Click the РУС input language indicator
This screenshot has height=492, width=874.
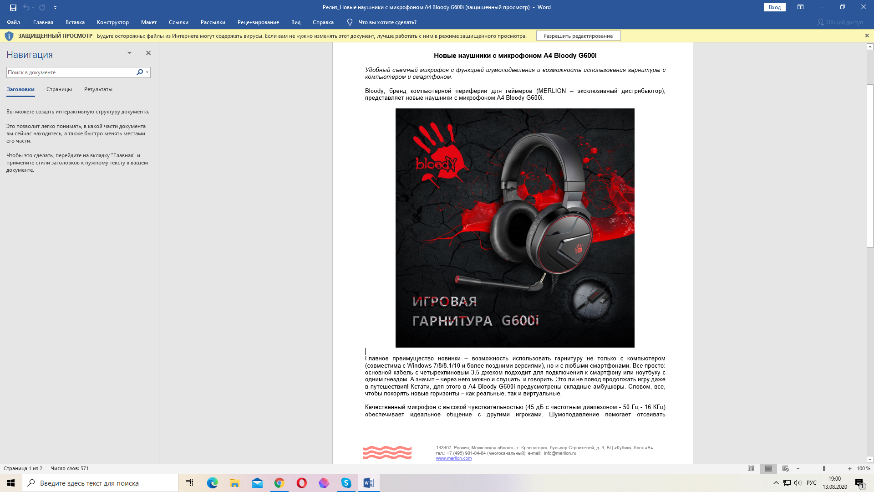pos(812,483)
